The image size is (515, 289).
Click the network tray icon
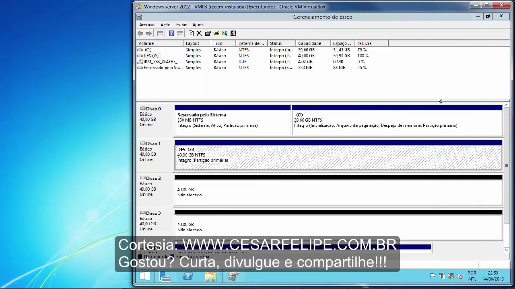coord(451,276)
